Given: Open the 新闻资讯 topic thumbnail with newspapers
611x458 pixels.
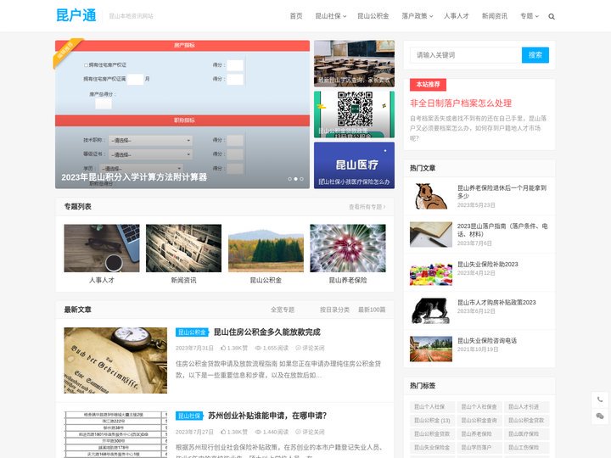Looking at the screenshot, I should point(183,248).
